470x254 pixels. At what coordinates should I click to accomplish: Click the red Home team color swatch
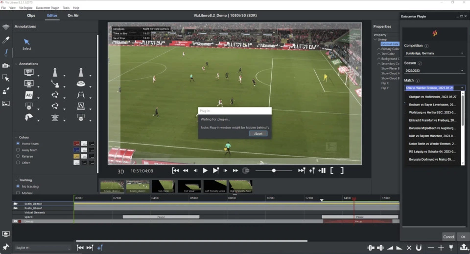tap(76, 144)
